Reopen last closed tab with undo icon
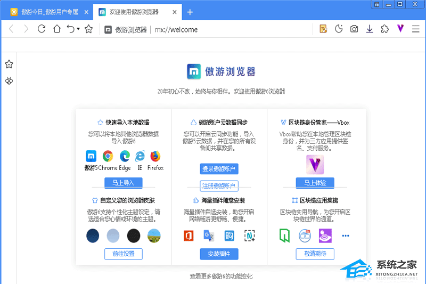The height and width of the screenshot is (284, 426). (70, 29)
